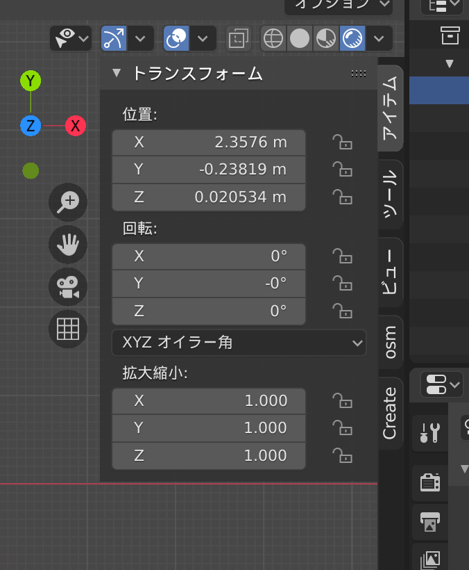The height and width of the screenshot is (570, 469).
Task: Click the Z axis of navigation gizmo
Action: coord(31,126)
